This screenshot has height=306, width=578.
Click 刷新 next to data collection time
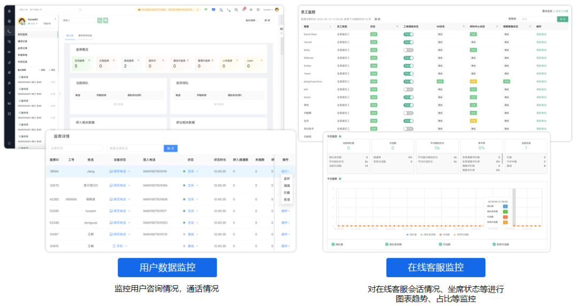(x=377, y=19)
